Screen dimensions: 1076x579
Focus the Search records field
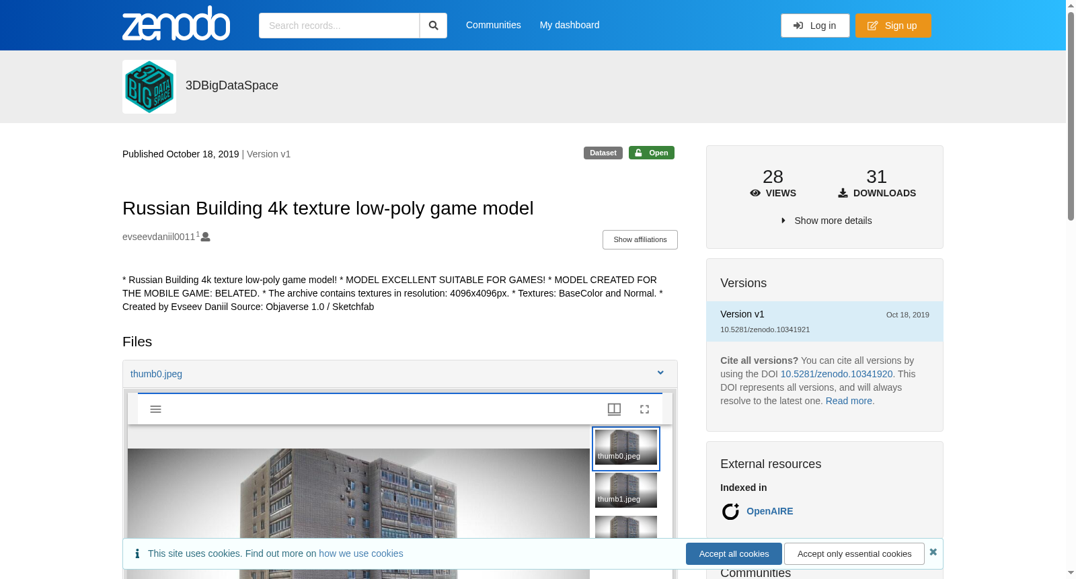[x=339, y=26]
